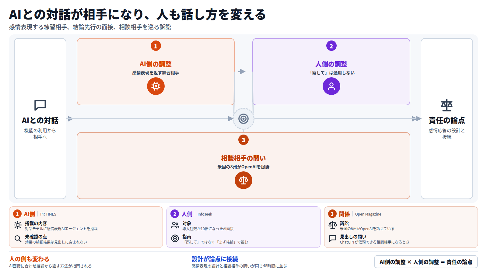The width and height of the screenshot is (487, 274).
Task: Click the 米国の8州がOpenAIを提訴 subtitle
Action: [x=243, y=167]
